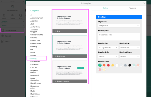This screenshot has width=151, height=97.
Task: Select the green checked heading color
Action: pos(100,65)
